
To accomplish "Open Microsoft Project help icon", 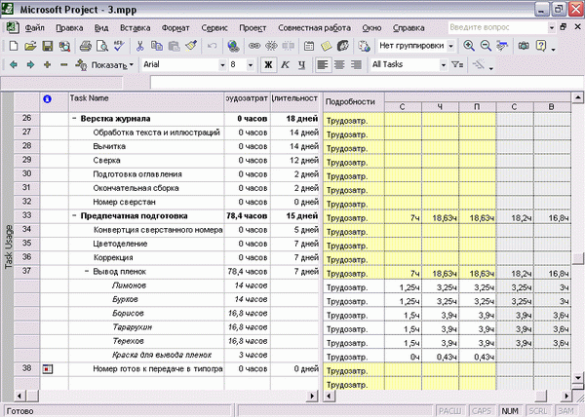I will (x=541, y=46).
